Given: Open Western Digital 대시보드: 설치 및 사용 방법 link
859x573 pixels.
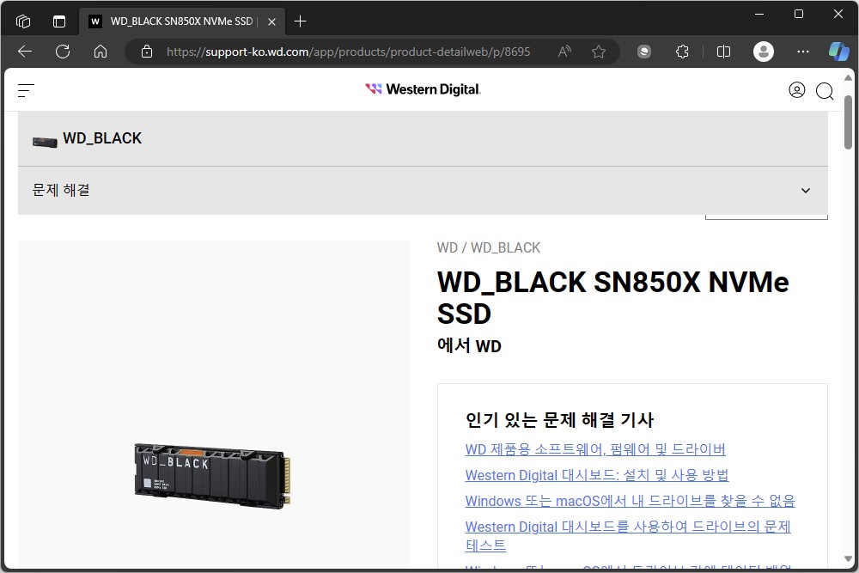Looking at the screenshot, I should (597, 475).
